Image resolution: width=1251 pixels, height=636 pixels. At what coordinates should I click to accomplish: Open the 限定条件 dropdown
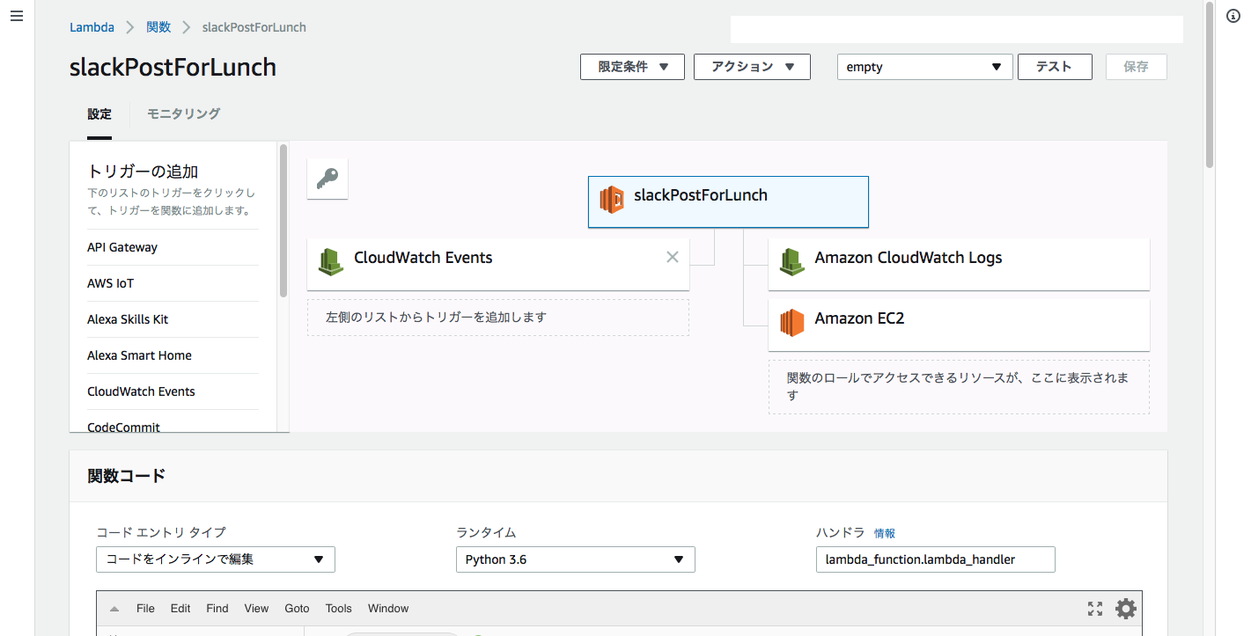[632, 67]
